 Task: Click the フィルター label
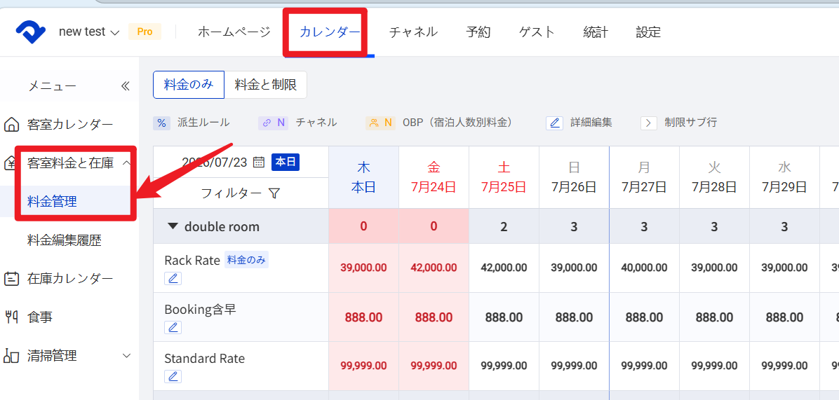231,193
